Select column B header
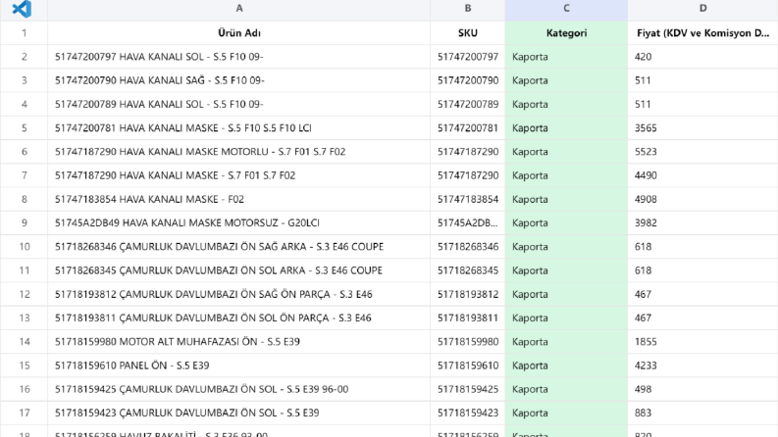Image resolution: width=778 pixels, height=437 pixels. [x=467, y=9]
